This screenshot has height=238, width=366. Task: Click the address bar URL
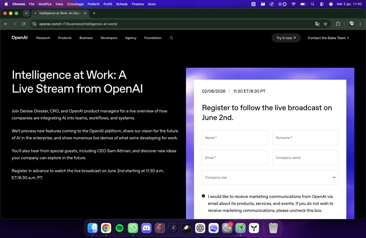click(x=78, y=24)
